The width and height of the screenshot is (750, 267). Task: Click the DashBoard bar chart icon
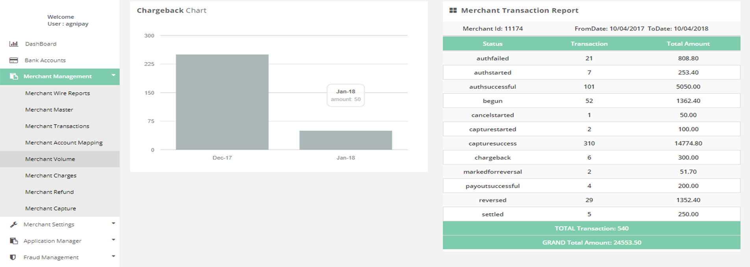tap(14, 44)
